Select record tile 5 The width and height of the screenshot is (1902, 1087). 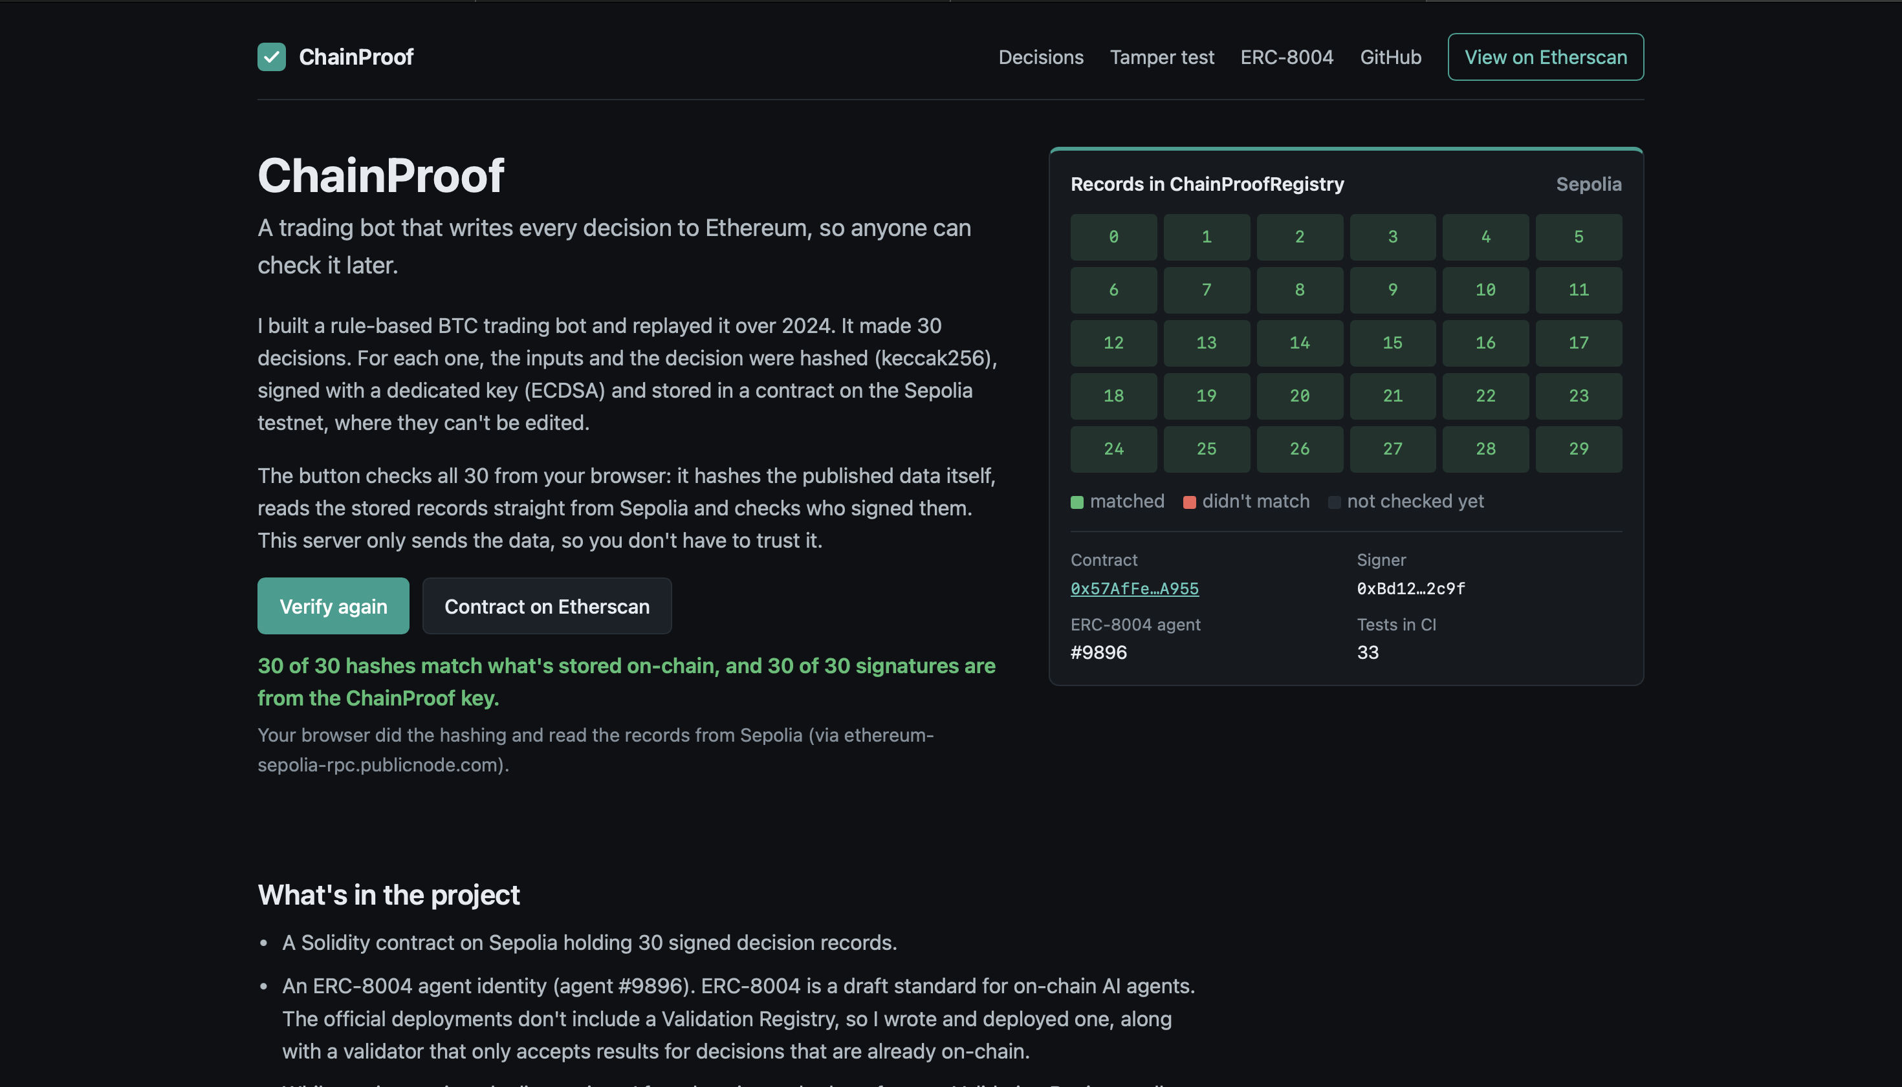(x=1579, y=237)
